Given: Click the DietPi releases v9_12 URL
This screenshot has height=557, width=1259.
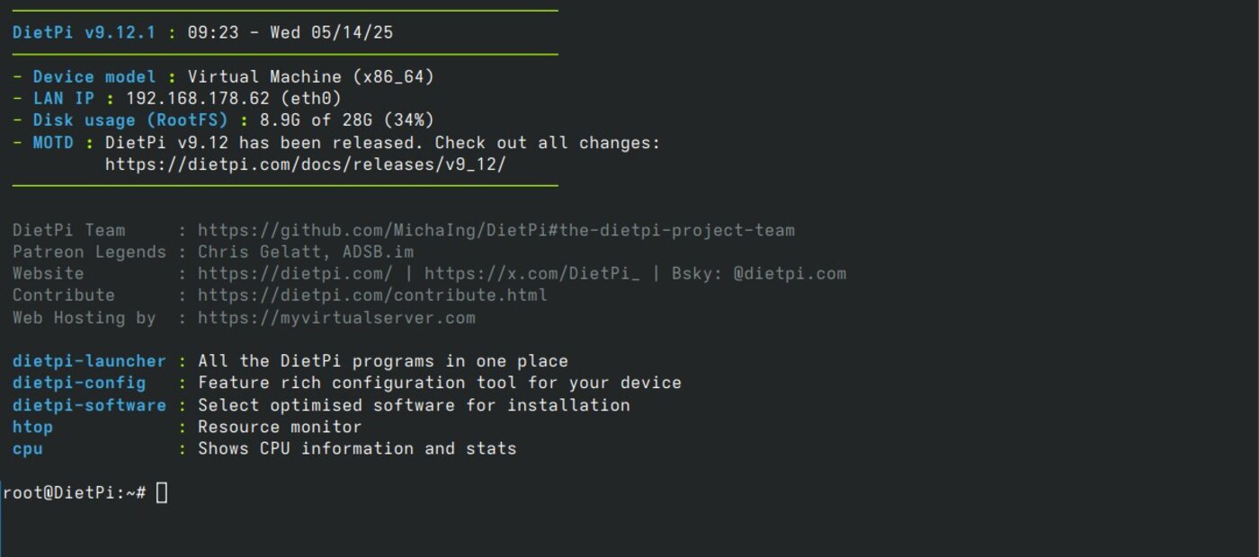Looking at the screenshot, I should (x=306, y=164).
